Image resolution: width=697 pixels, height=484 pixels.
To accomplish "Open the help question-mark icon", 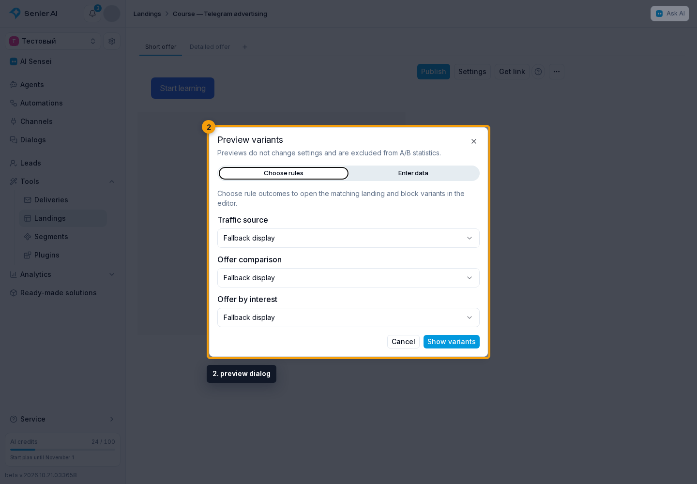I will (x=538, y=72).
